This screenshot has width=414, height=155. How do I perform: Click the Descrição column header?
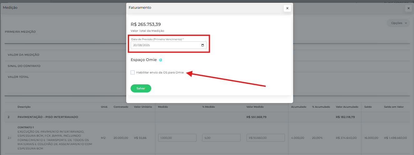pos(24,107)
